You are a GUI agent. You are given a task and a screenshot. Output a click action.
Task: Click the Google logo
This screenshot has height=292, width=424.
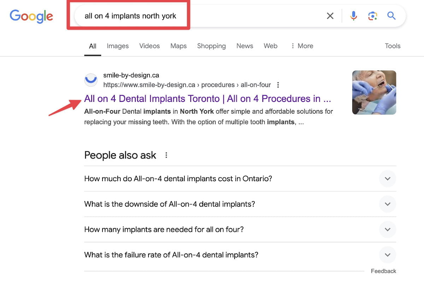[31, 16]
